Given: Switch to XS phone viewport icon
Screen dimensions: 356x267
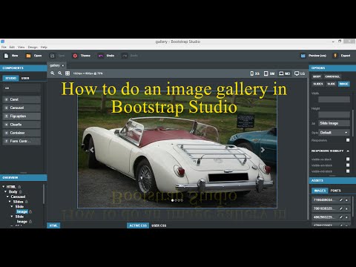Looking at the screenshot, I should point(252,73).
